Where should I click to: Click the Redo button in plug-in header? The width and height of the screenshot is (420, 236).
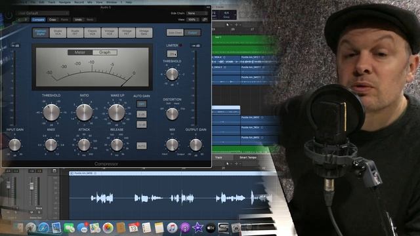90,20
